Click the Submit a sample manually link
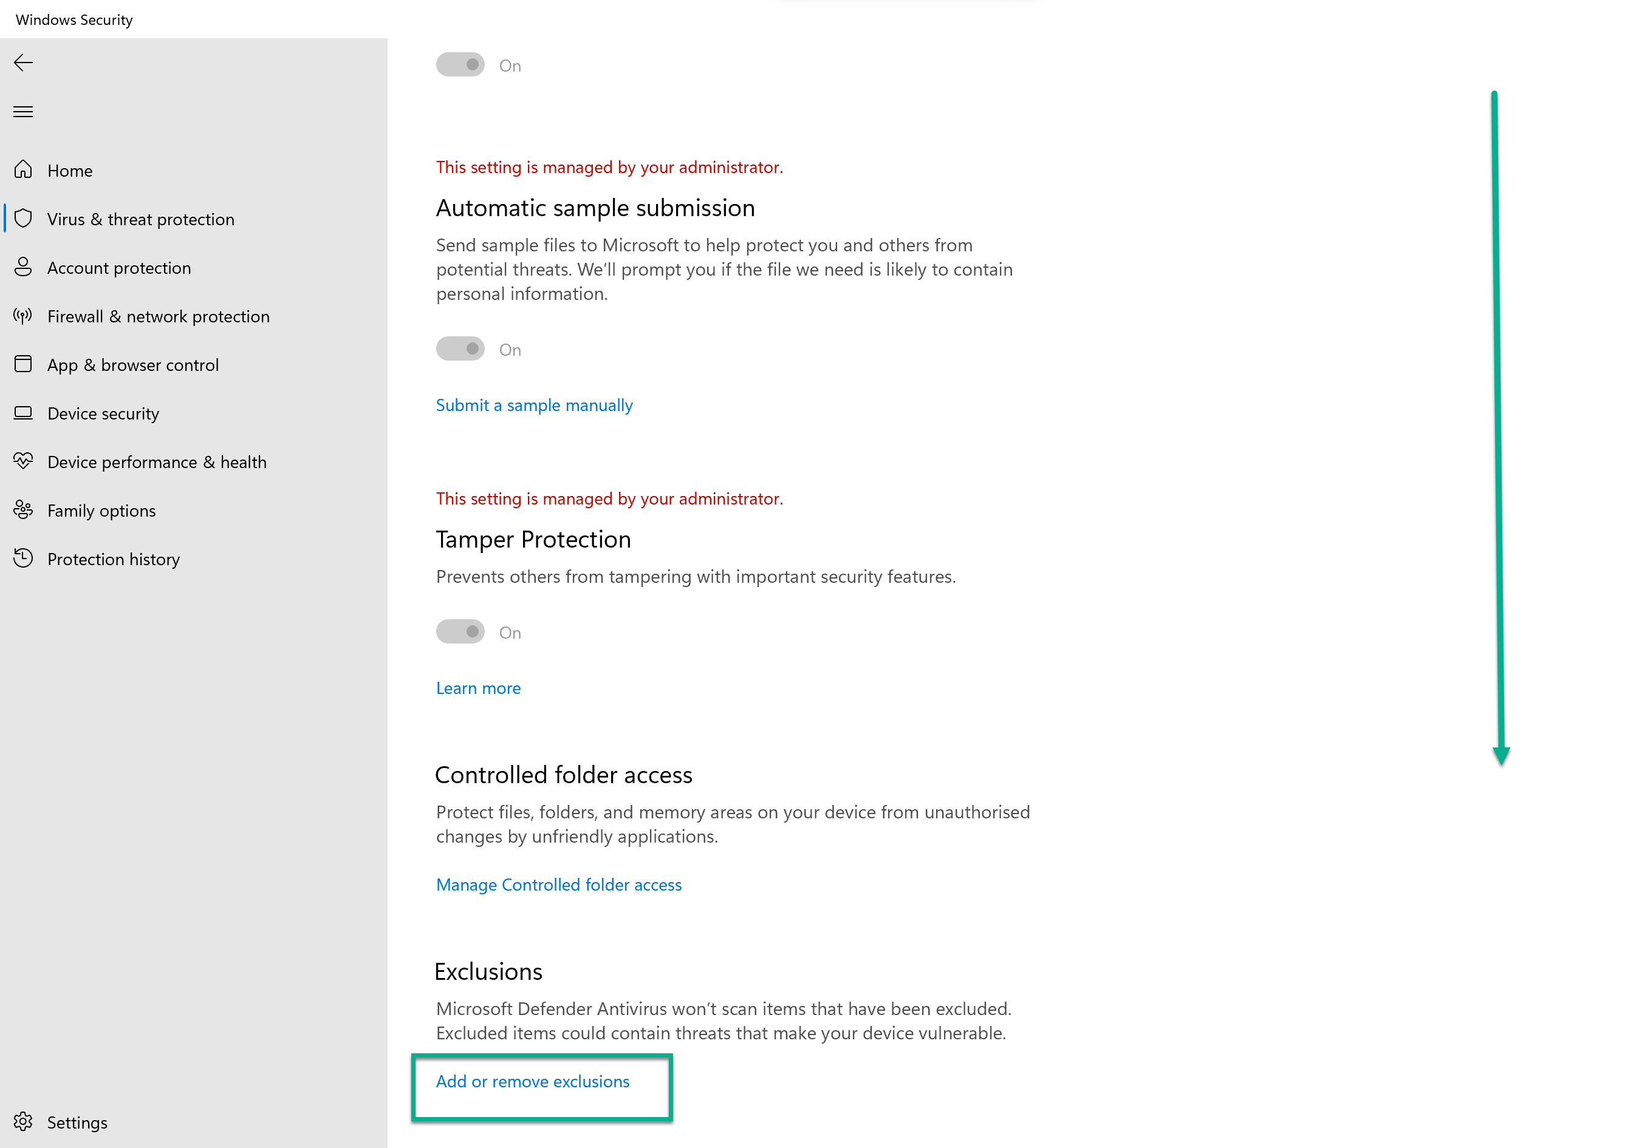 [534, 406]
